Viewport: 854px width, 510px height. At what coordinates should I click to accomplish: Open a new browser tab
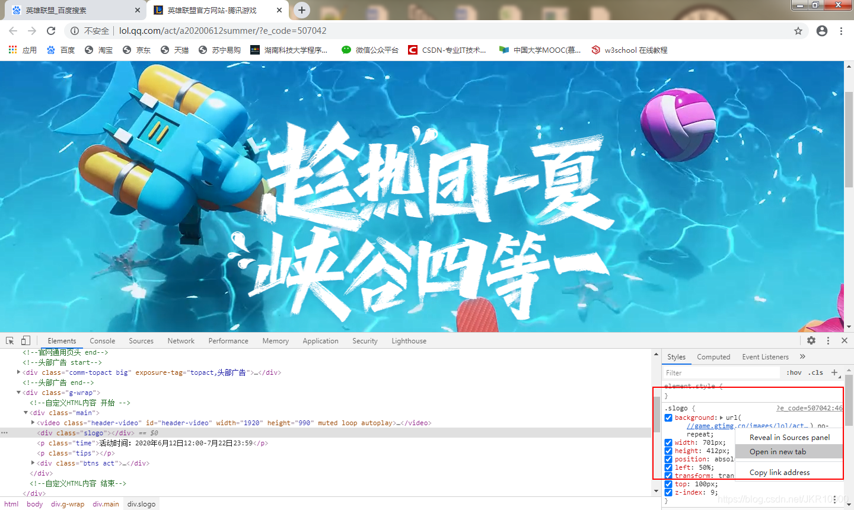[x=302, y=9]
